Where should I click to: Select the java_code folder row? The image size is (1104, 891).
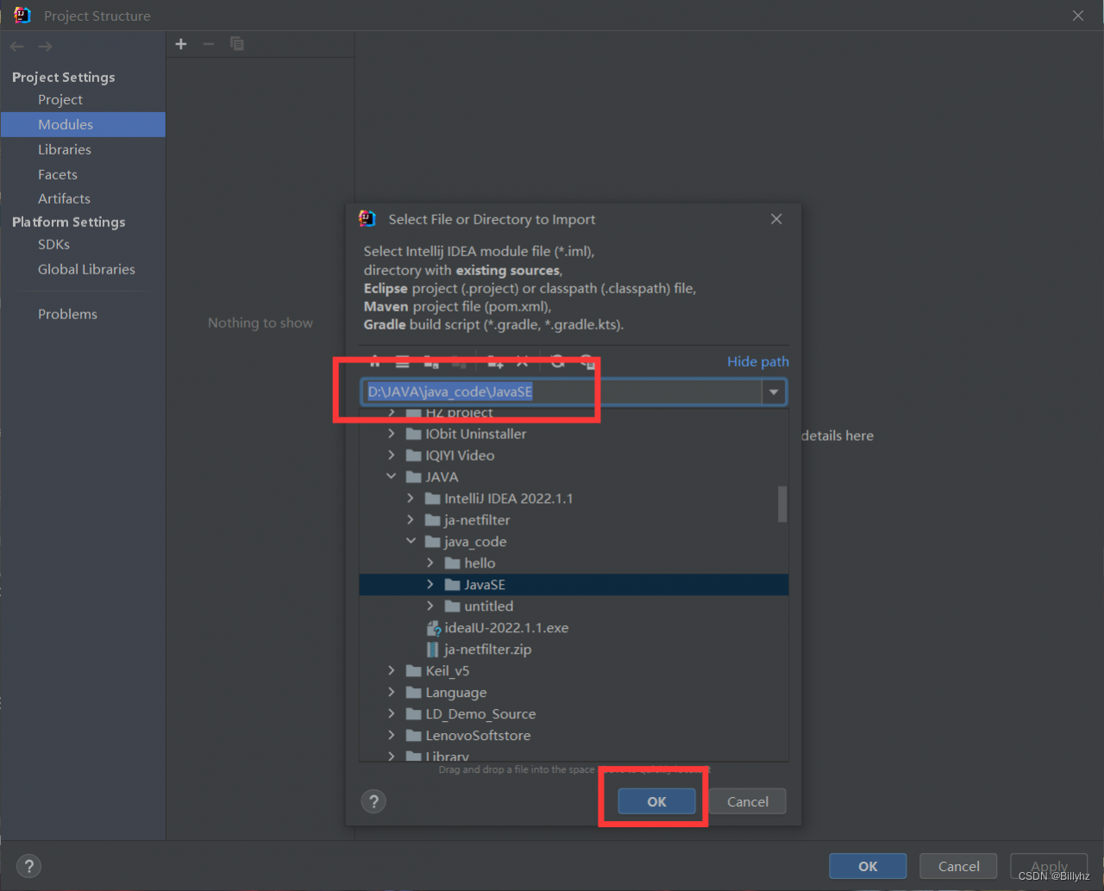(x=574, y=542)
